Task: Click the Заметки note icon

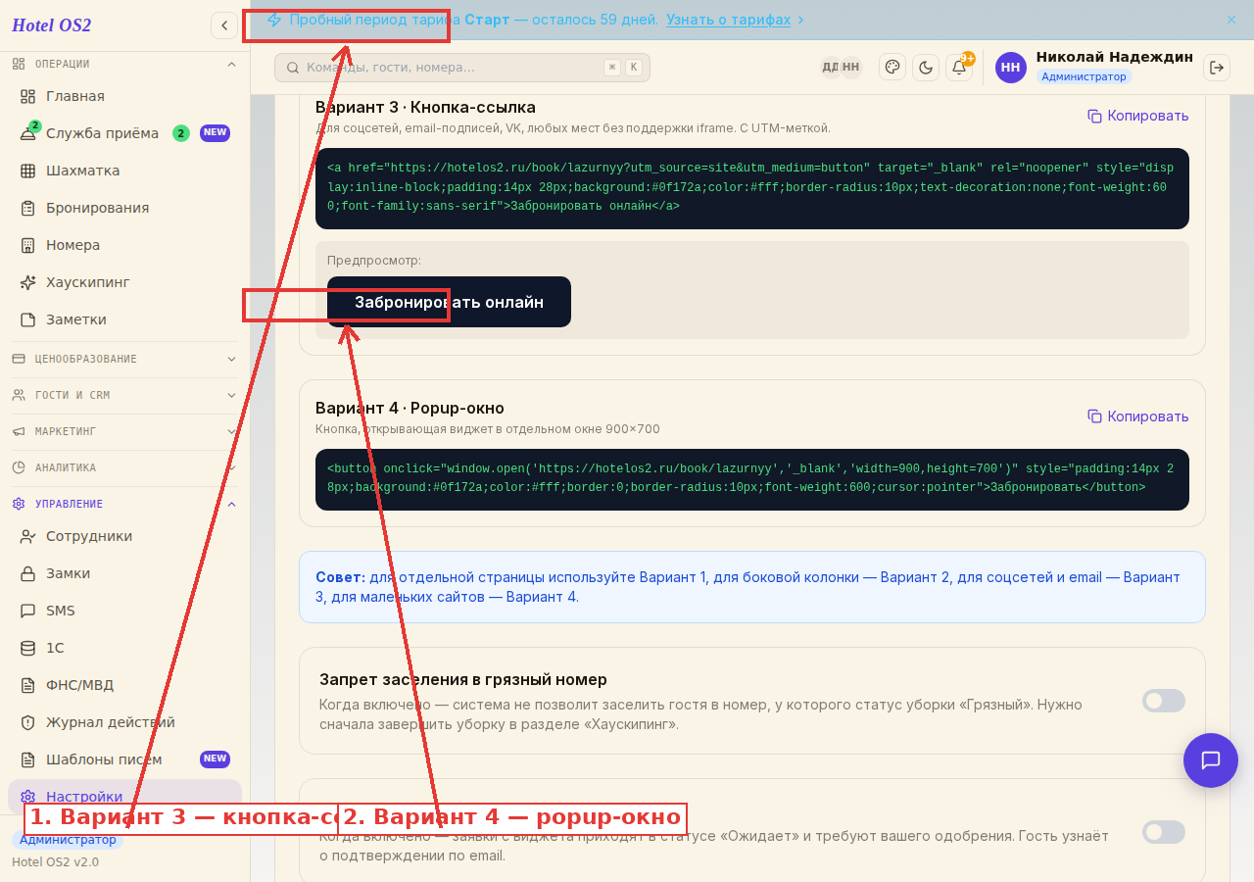Action: click(27, 319)
